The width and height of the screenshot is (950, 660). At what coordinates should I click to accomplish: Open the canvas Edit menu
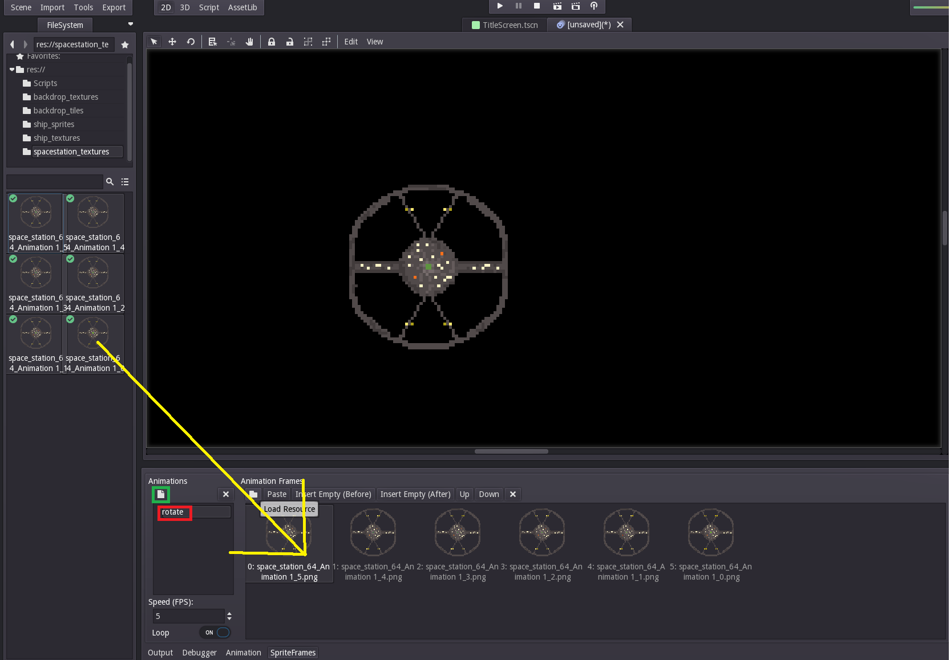tap(351, 42)
